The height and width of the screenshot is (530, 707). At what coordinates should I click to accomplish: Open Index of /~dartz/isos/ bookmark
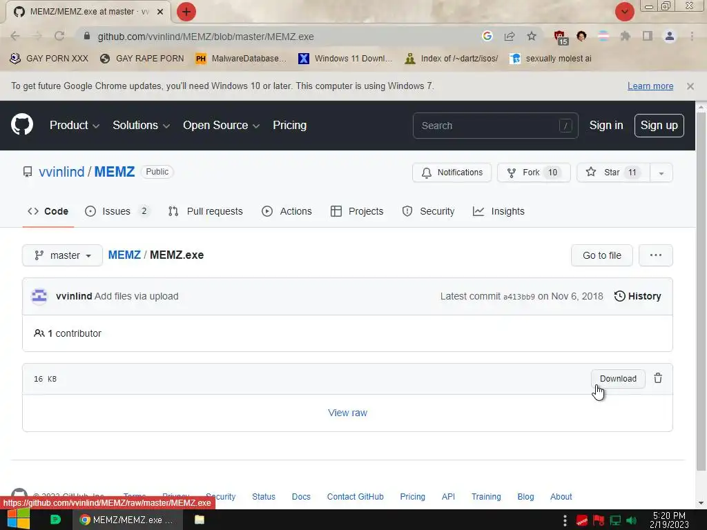point(452,59)
